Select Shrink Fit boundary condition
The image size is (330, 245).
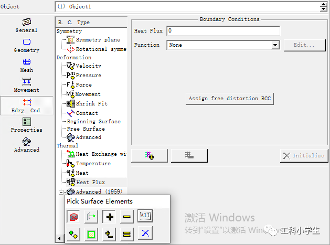87,103
